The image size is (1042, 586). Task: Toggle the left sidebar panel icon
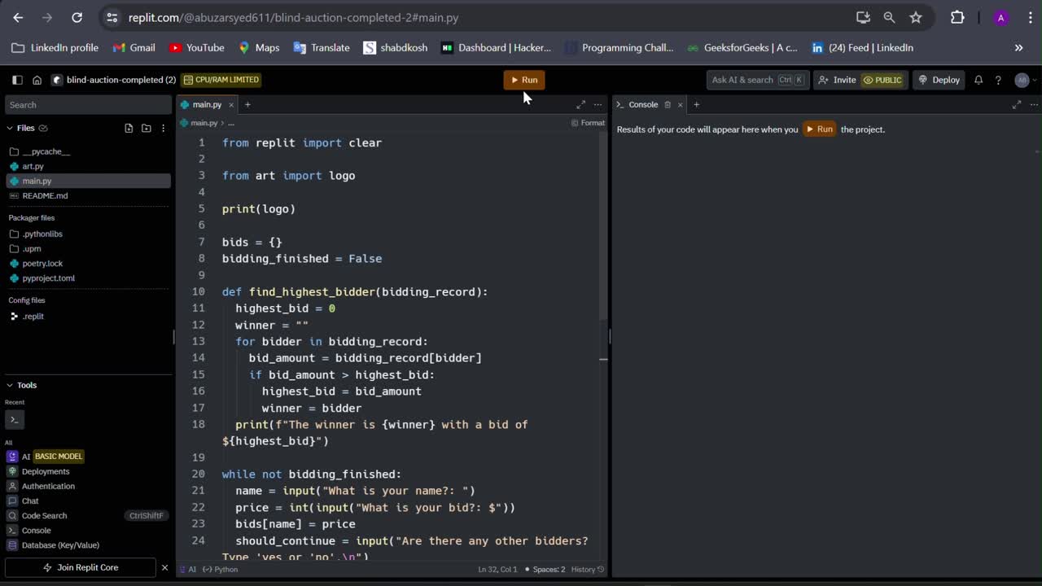coord(17,80)
